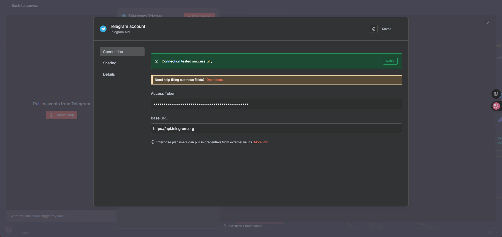Close the Telegram account dialog
The image size is (502, 237).
(400, 28)
